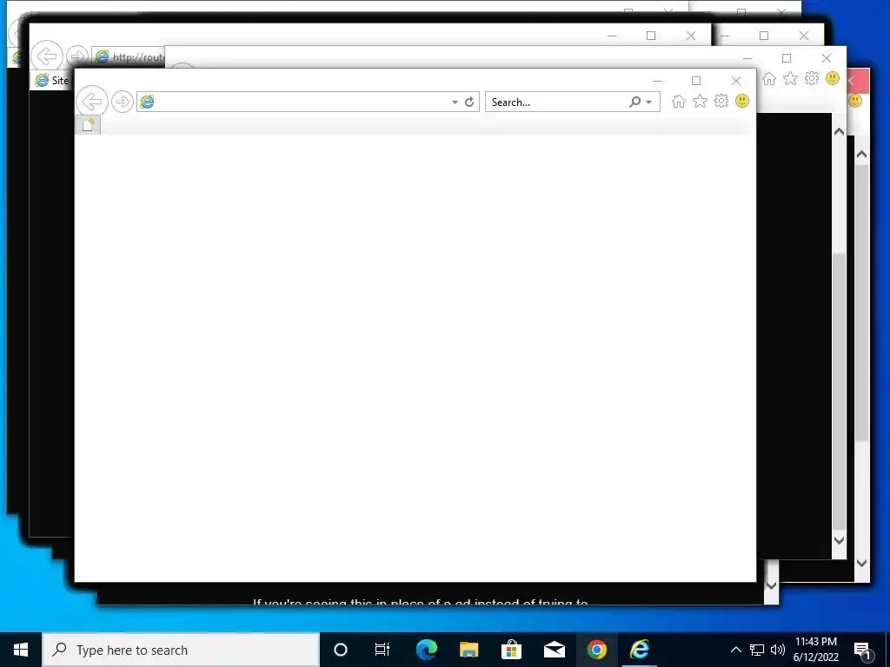890x667 pixels.
Task: Click back button in the http://rout window
Action: click(47, 56)
